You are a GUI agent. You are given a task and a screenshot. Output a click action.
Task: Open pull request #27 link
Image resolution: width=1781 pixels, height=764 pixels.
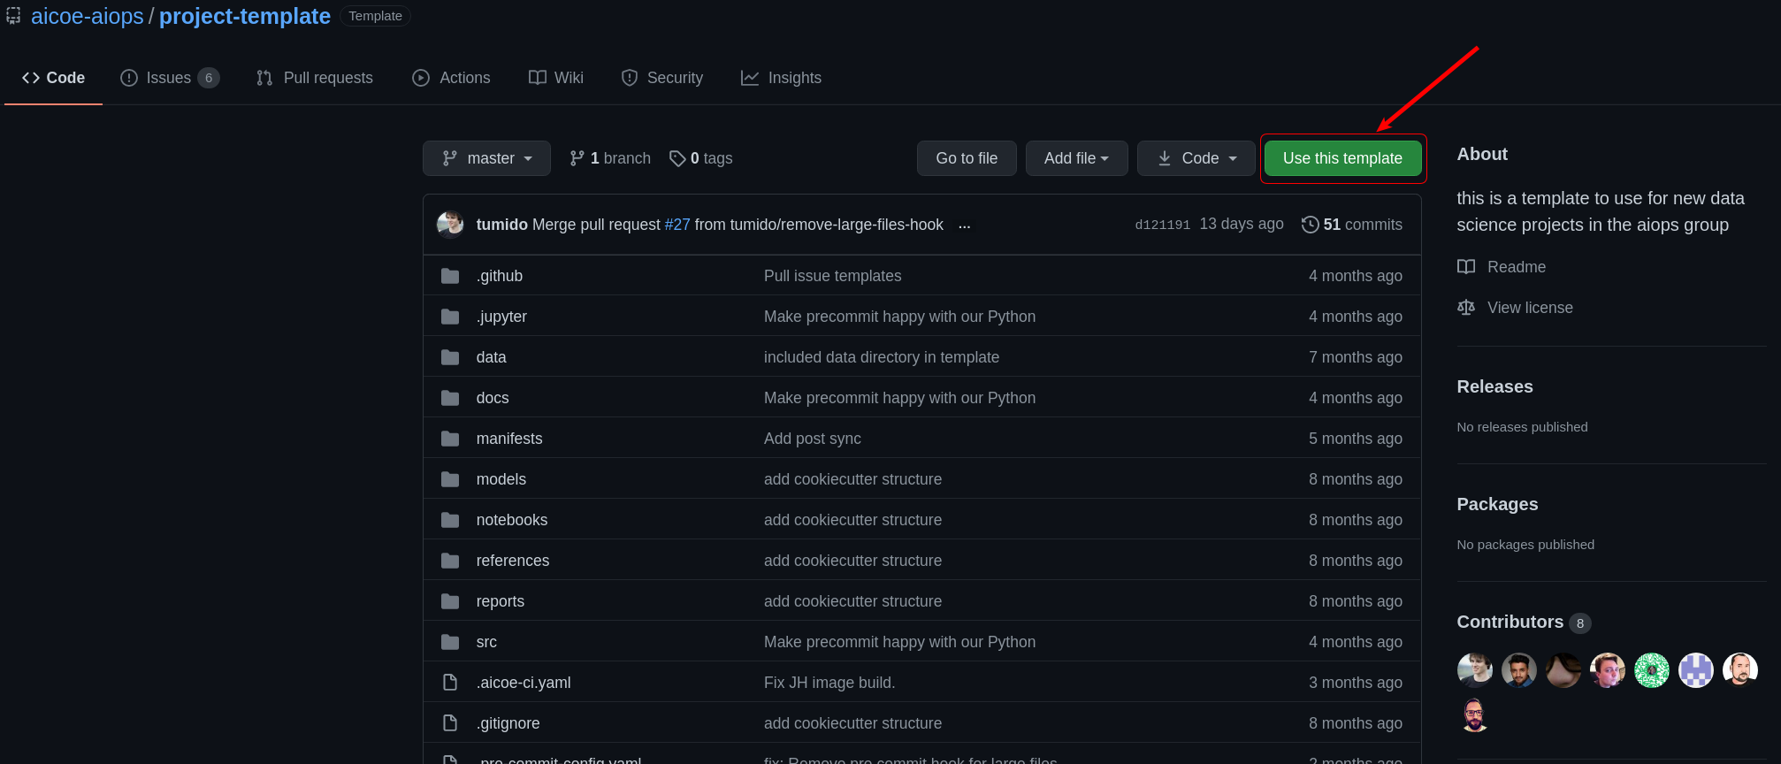coord(677,225)
